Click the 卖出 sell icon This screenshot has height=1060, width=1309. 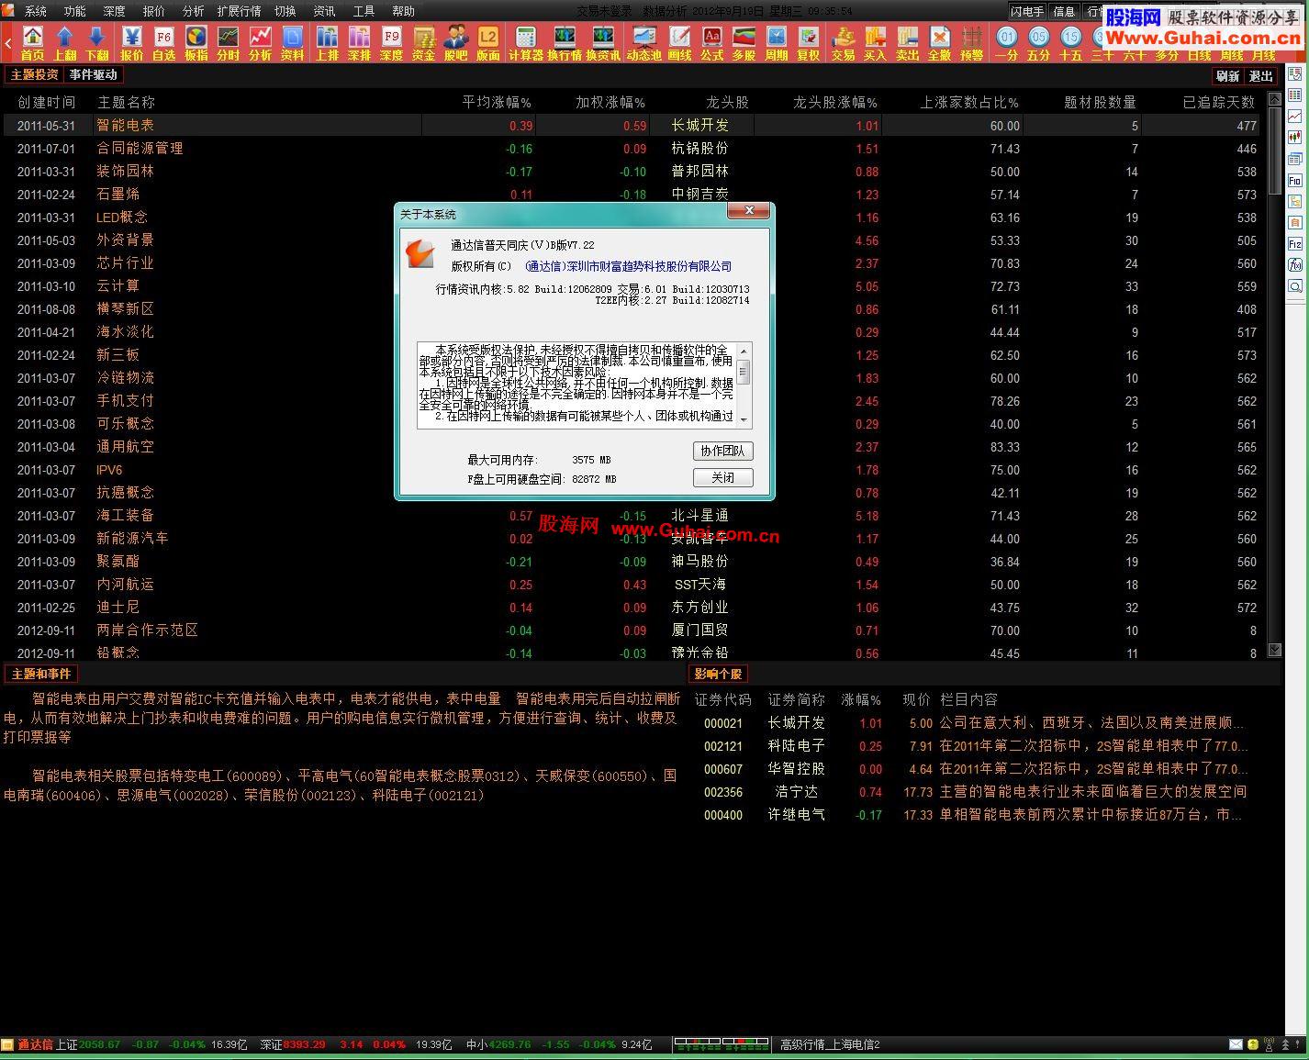[907, 43]
